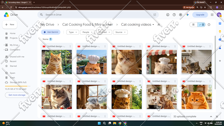
Task: Click the Upgrade button
Action: point(200,15)
